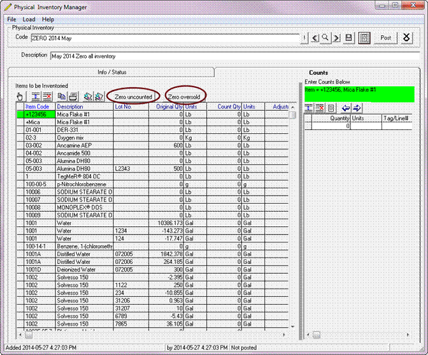Select the Counts tab
Screen dimensions: 428x355
click(x=318, y=73)
